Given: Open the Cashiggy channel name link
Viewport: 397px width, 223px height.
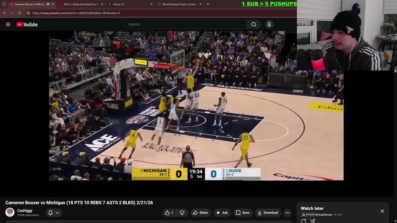Looking at the screenshot, I should pos(25,211).
